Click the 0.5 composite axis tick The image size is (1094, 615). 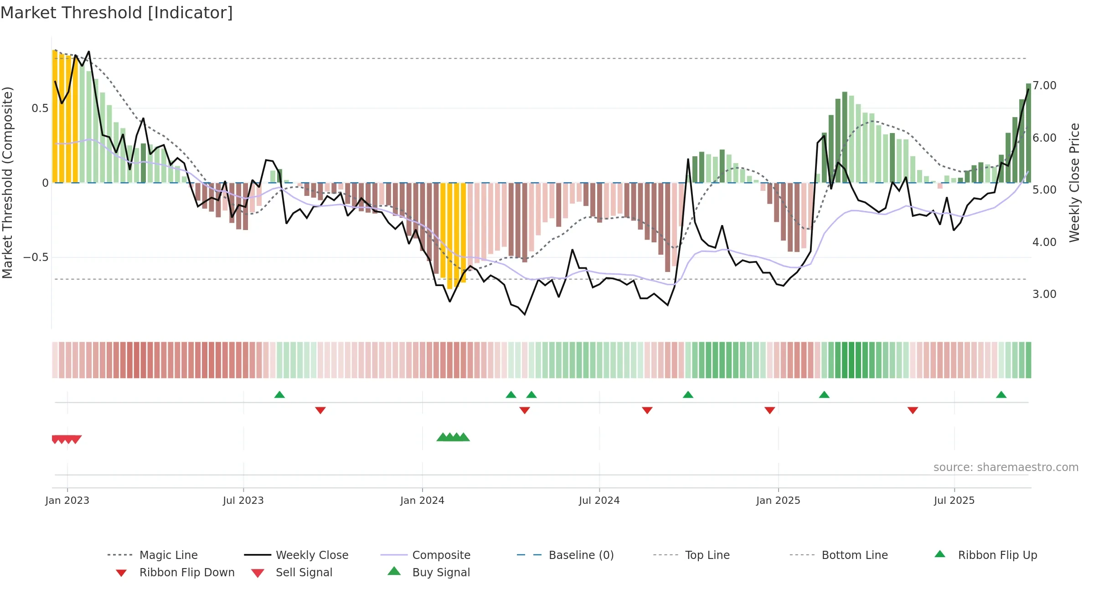point(40,108)
